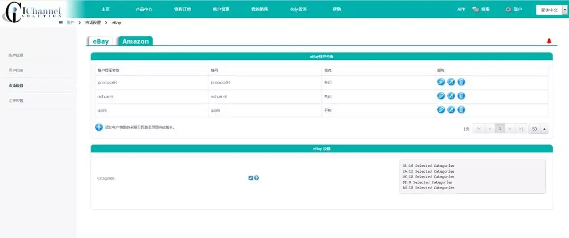Click the breadcrumb menu hamburger icon

61,23
